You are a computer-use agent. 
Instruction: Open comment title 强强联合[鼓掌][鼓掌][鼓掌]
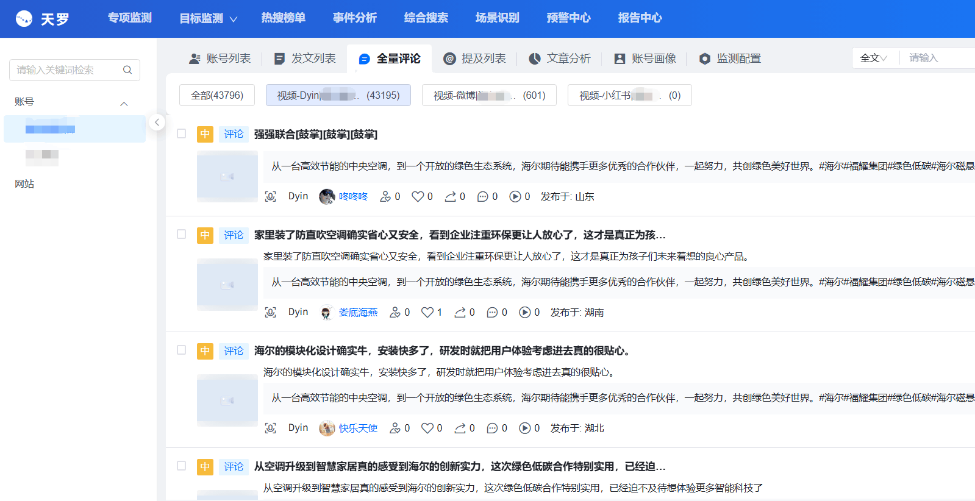(316, 134)
